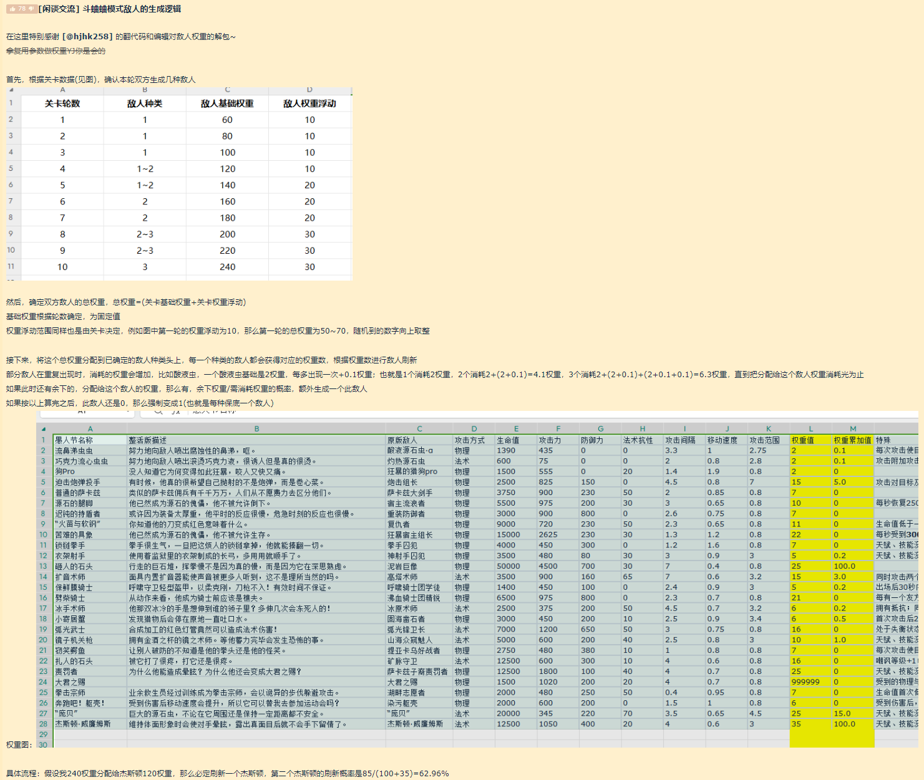Click the select-all corner of the first table
Viewport: 924px width, 780px height.
(11, 90)
